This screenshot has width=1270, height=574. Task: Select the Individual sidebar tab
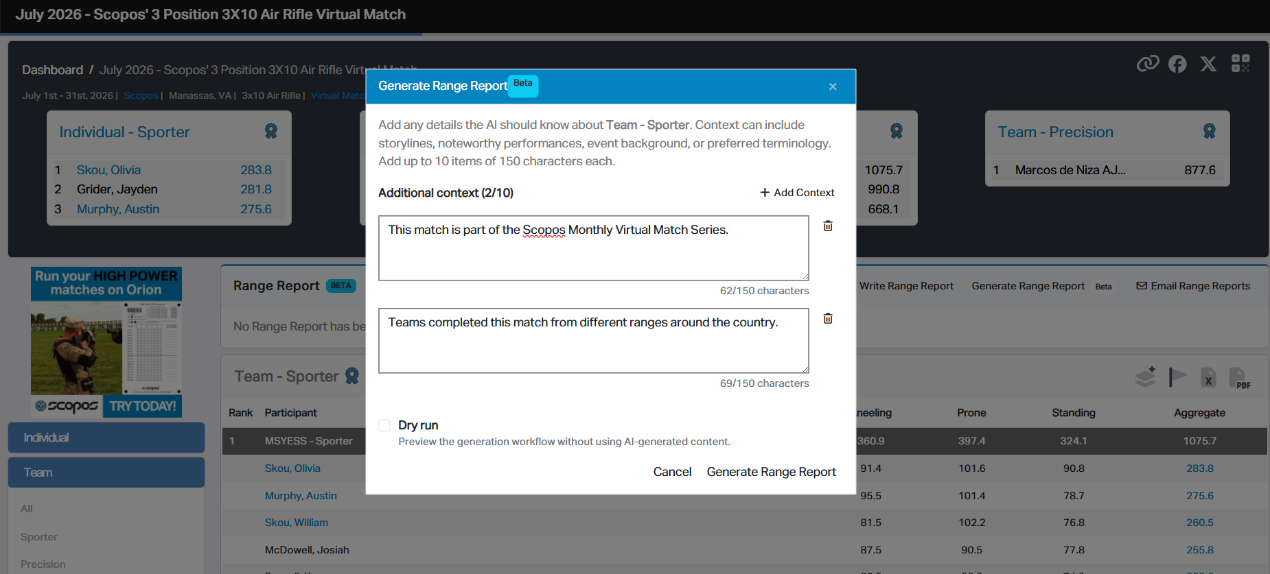coord(106,438)
